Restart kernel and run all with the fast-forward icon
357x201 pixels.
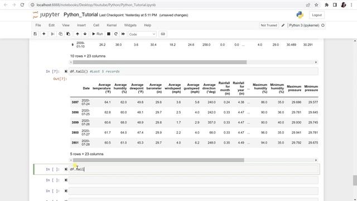pyautogui.click(x=123, y=34)
